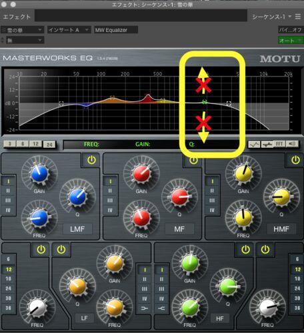This screenshot has height=333, width=304.
Task: Click the blue LMF FREQ knob
Action: (39, 218)
